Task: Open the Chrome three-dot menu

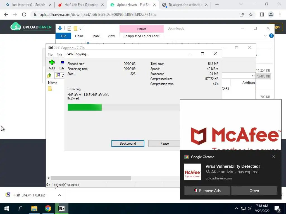Action: point(280,14)
